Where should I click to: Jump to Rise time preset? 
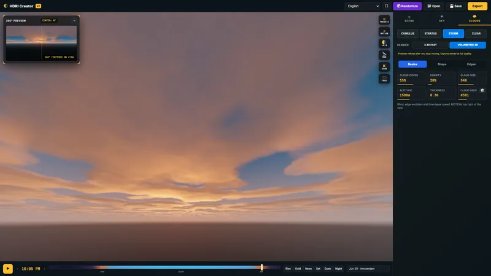pos(288,269)
